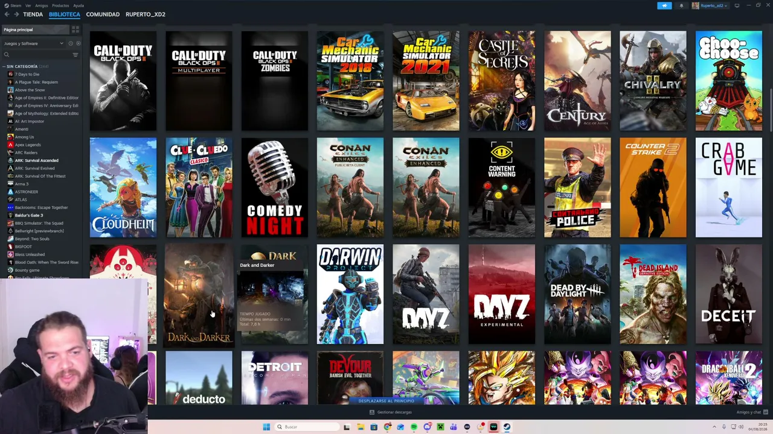Switch to the COMUNIDAD tab
The width and height of the screenshot is (773, 434).
pos(103,14)
